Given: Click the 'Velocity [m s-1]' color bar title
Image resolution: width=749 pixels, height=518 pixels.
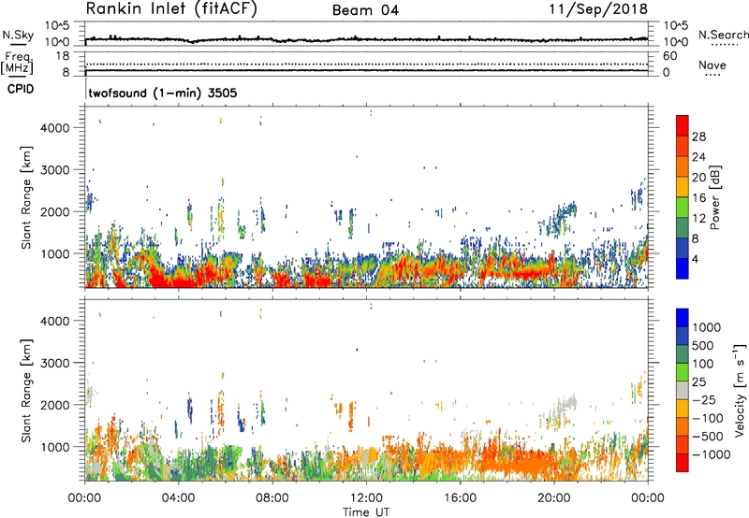Looking at the screenshot, I should [x=740, y=390].
